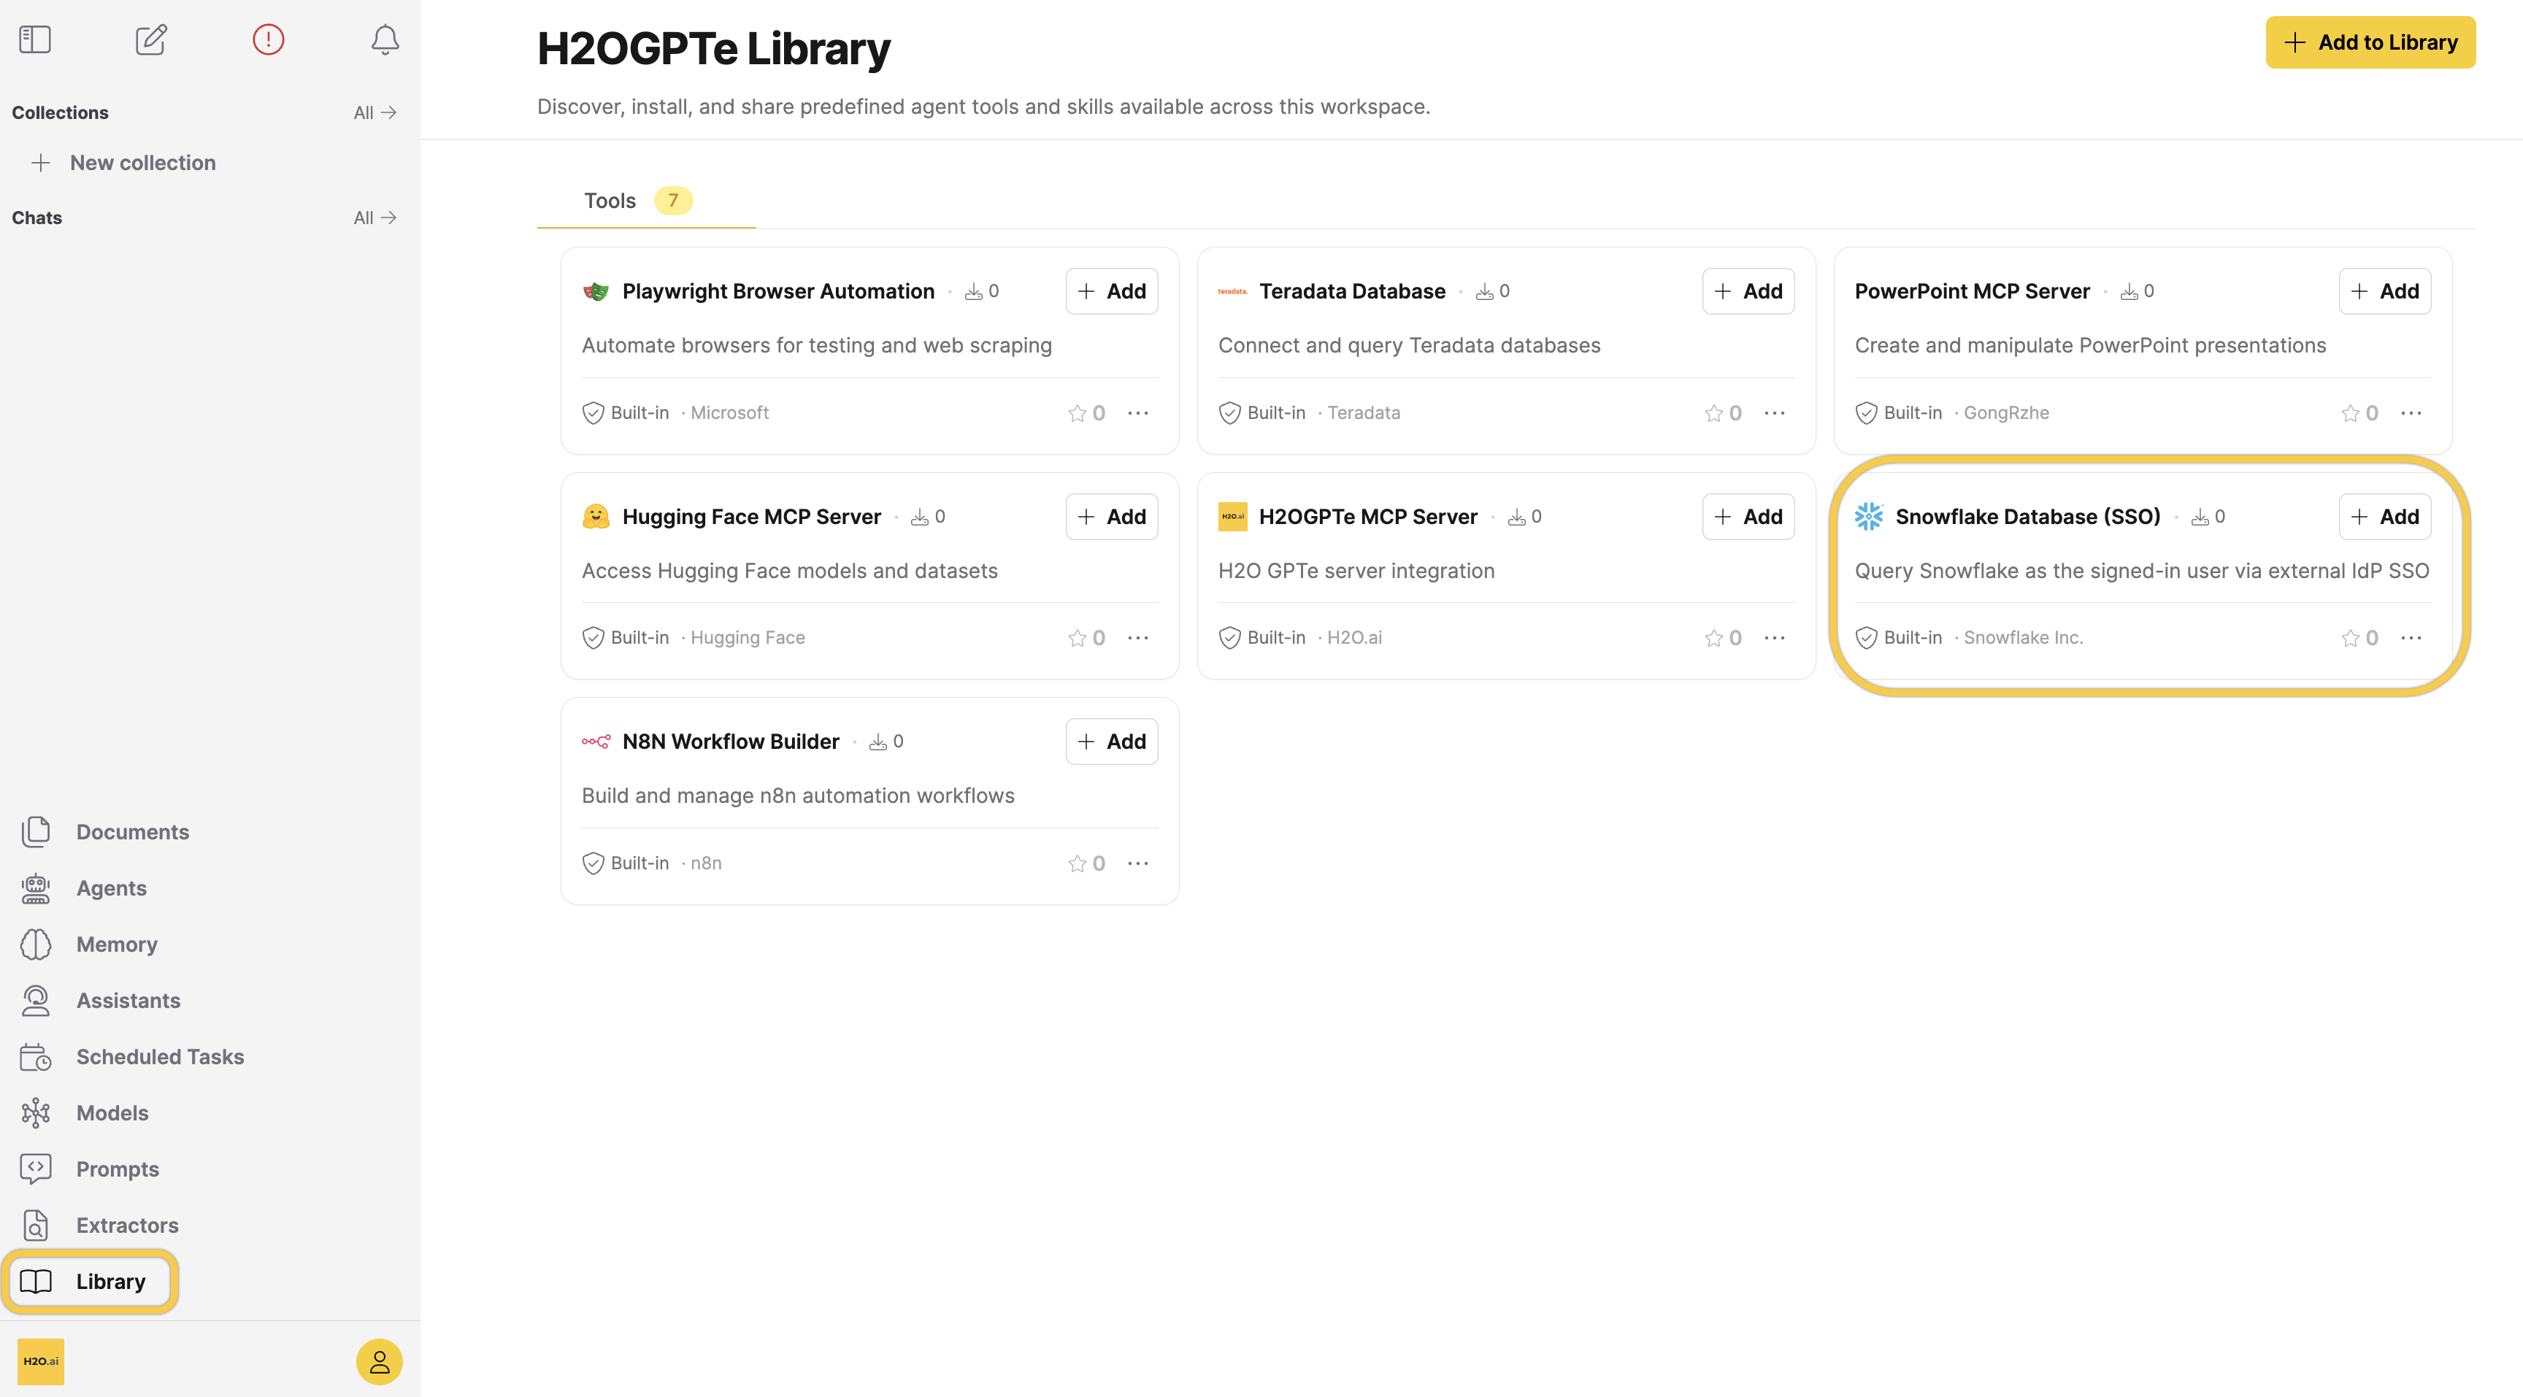Add Teradata Database tool
The height and width of the screenshot is (1397, 2523).
point(1748,290)
